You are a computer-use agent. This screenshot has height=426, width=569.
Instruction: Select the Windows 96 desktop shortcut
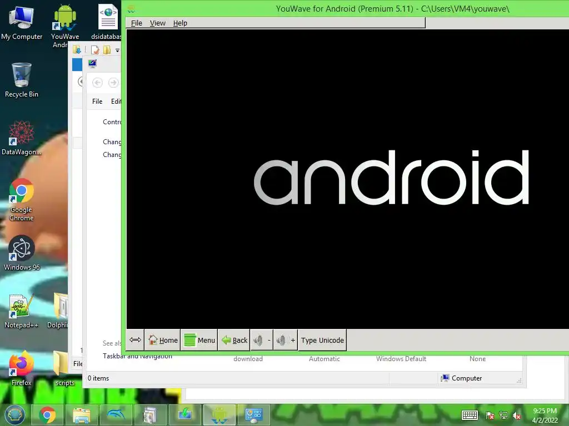tap(22, 253)
